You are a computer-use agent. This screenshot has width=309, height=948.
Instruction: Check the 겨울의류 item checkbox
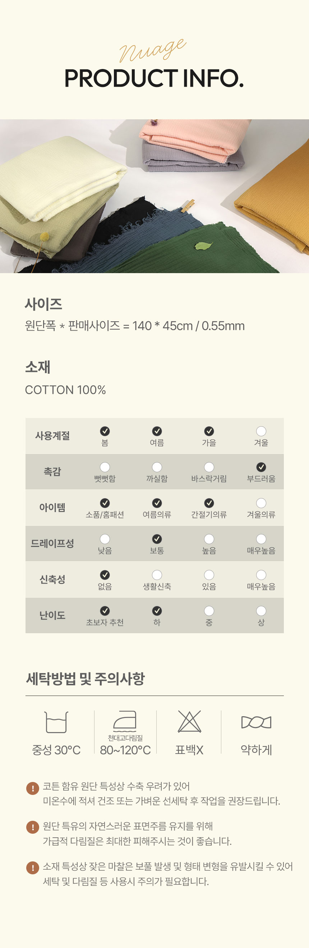[261, 503]
